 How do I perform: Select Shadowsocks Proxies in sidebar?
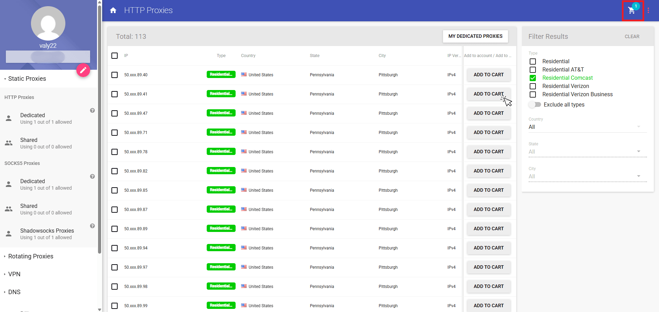(47, 234)
